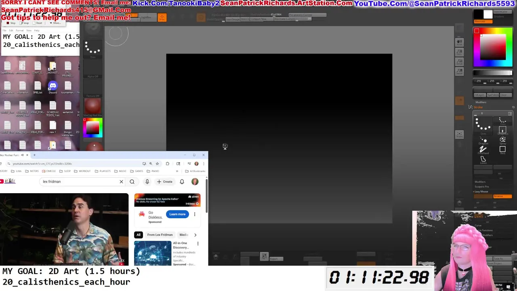
Task: Open YouTube notifications bell
Action: pos(182,182)
